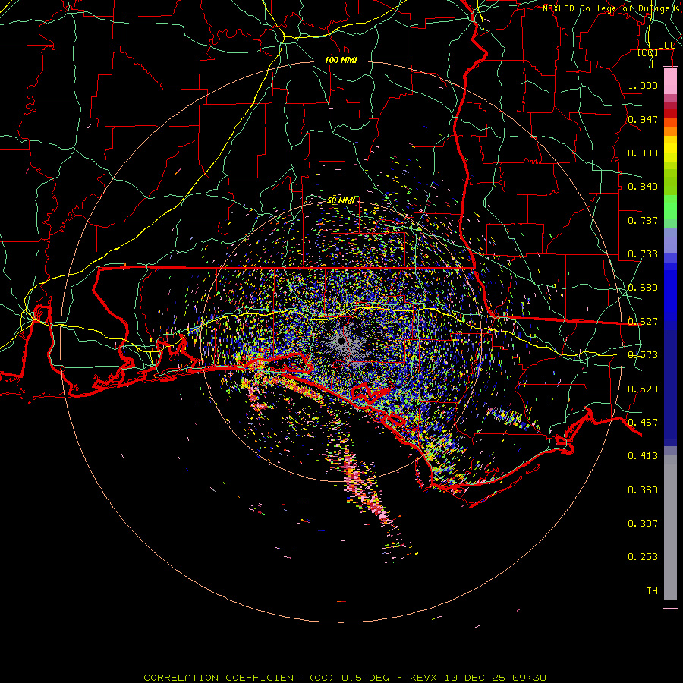Click the 50 NMI range ring label
Screen dimensions: 683x683
click(x=341, y=200)
